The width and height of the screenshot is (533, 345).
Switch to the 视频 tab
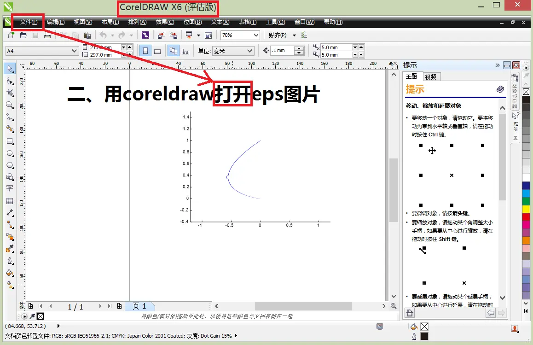431,77
